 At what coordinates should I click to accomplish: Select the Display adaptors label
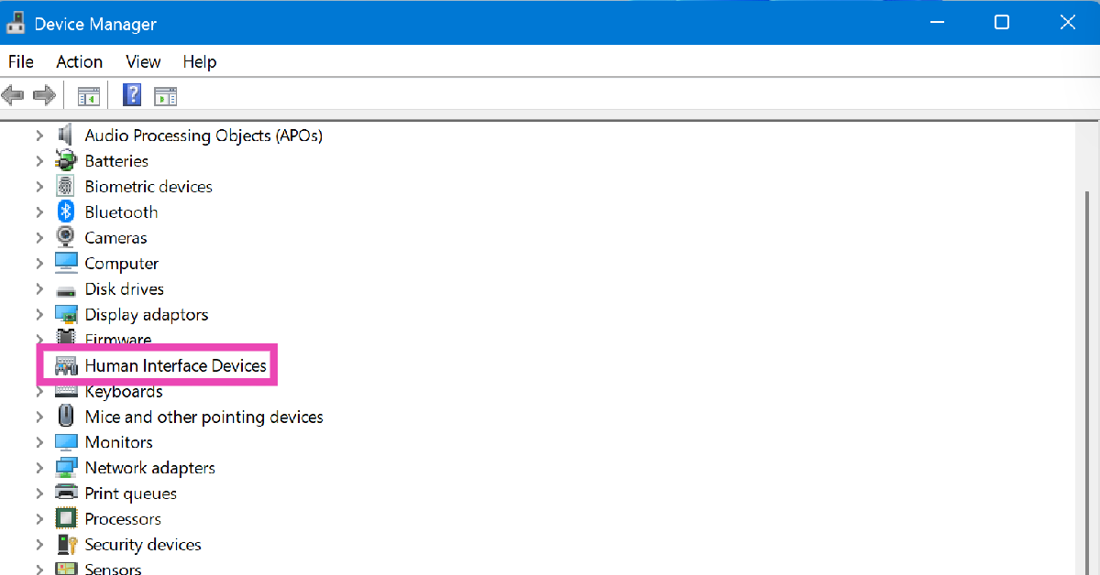click(x=147, y=314)
